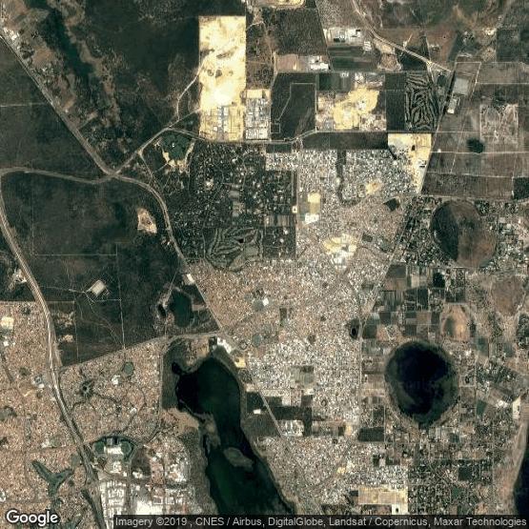Select the large round dark lake
529x529 pixels.
pyautogui.click(x=421, y=382)
